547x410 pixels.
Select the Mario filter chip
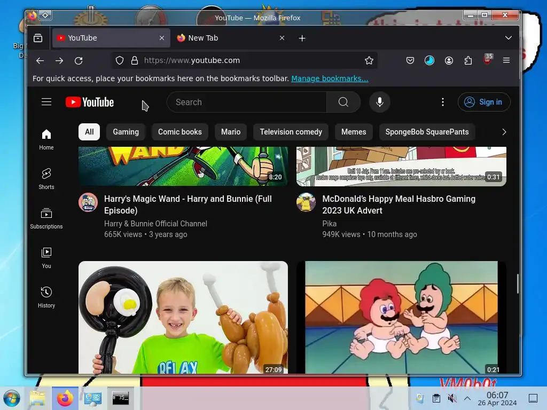[x=231, y=132]
